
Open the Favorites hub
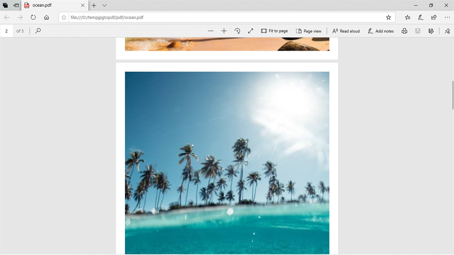(x=407, y=17)
